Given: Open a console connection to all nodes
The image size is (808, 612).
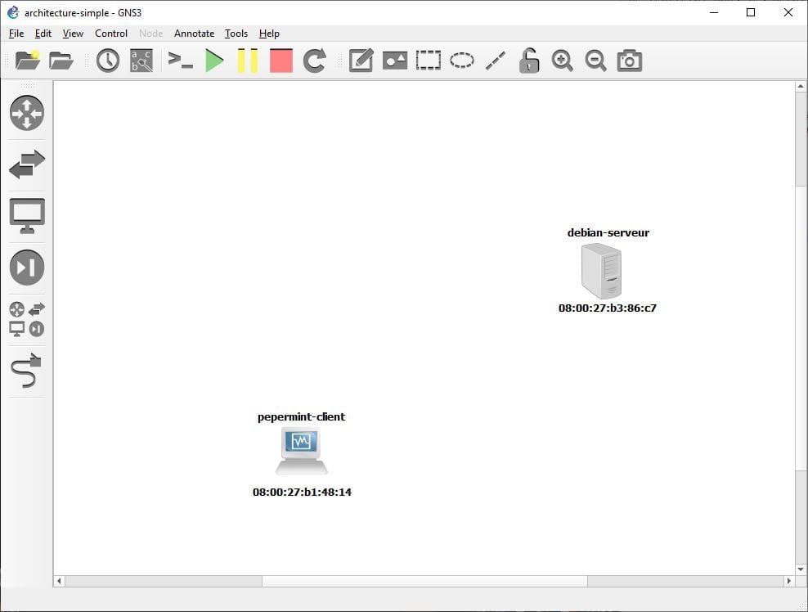Looking at the screenshot, I should (179, 60).
